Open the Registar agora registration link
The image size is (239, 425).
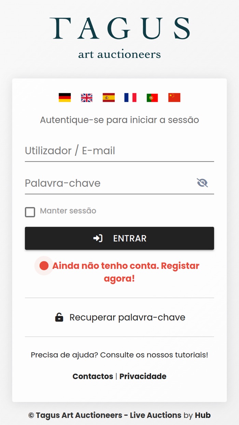pyautogui.click(x=126, y=272)
